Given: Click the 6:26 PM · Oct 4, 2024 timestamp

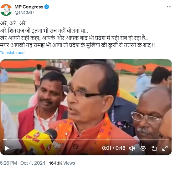Looking at the screenshot, I should pos(23,163).
